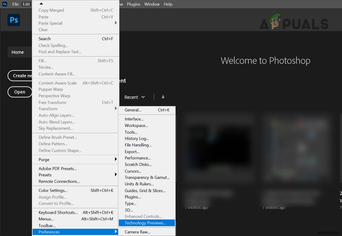
Task: Open File Handling preferences
Action: (147, 145)
